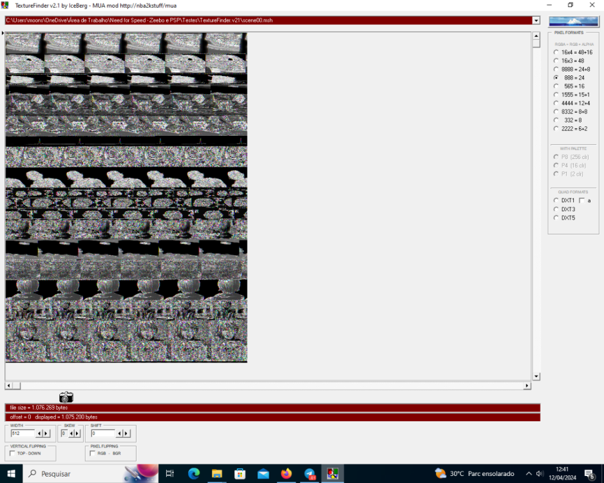Click the vertical scrollbar down arrow
Screen dimensions: 604x483
click(536, 377)
